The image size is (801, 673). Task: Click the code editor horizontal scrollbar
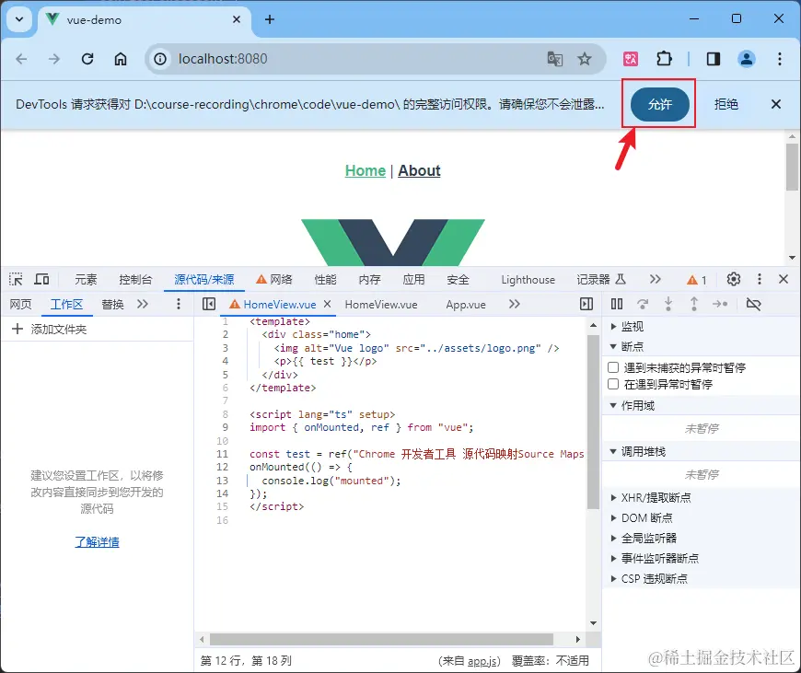coord(381,639)
